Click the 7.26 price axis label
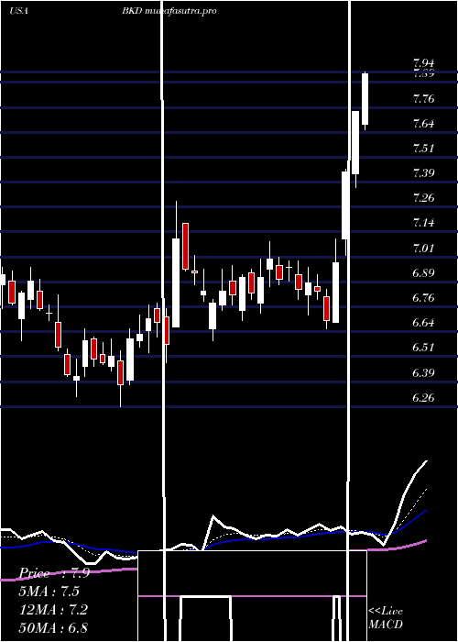Screen dimensions: 458x642 tap(423, 198)
